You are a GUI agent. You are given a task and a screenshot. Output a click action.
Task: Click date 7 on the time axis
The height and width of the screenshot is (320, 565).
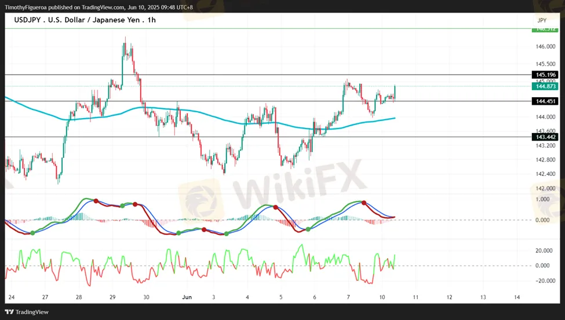[348, 297]
